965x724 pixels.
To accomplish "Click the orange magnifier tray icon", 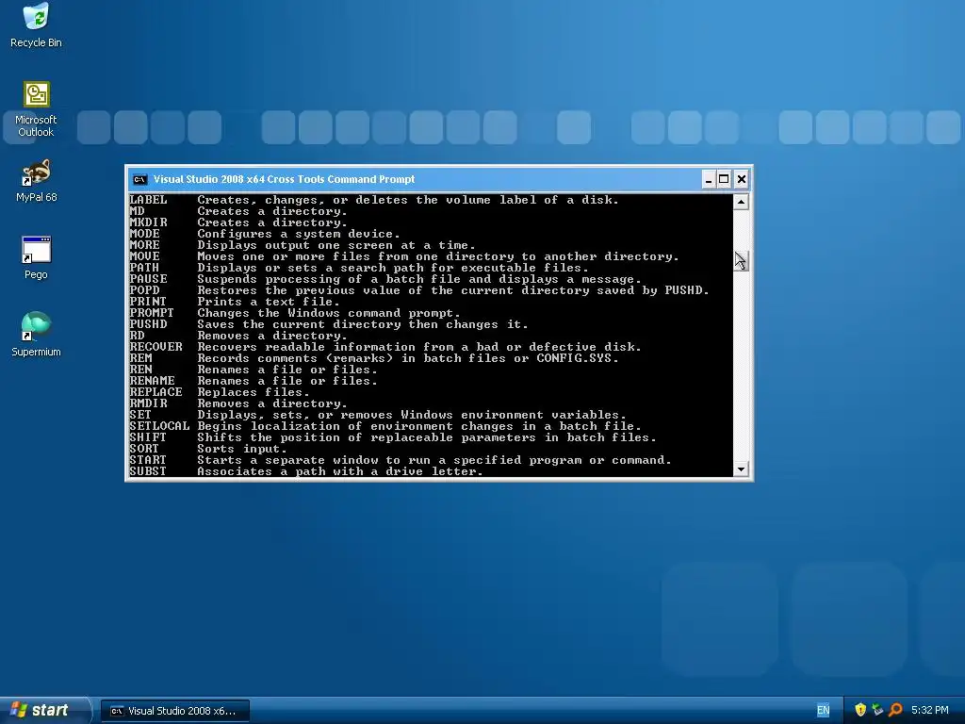I will [x=895, y=710].
